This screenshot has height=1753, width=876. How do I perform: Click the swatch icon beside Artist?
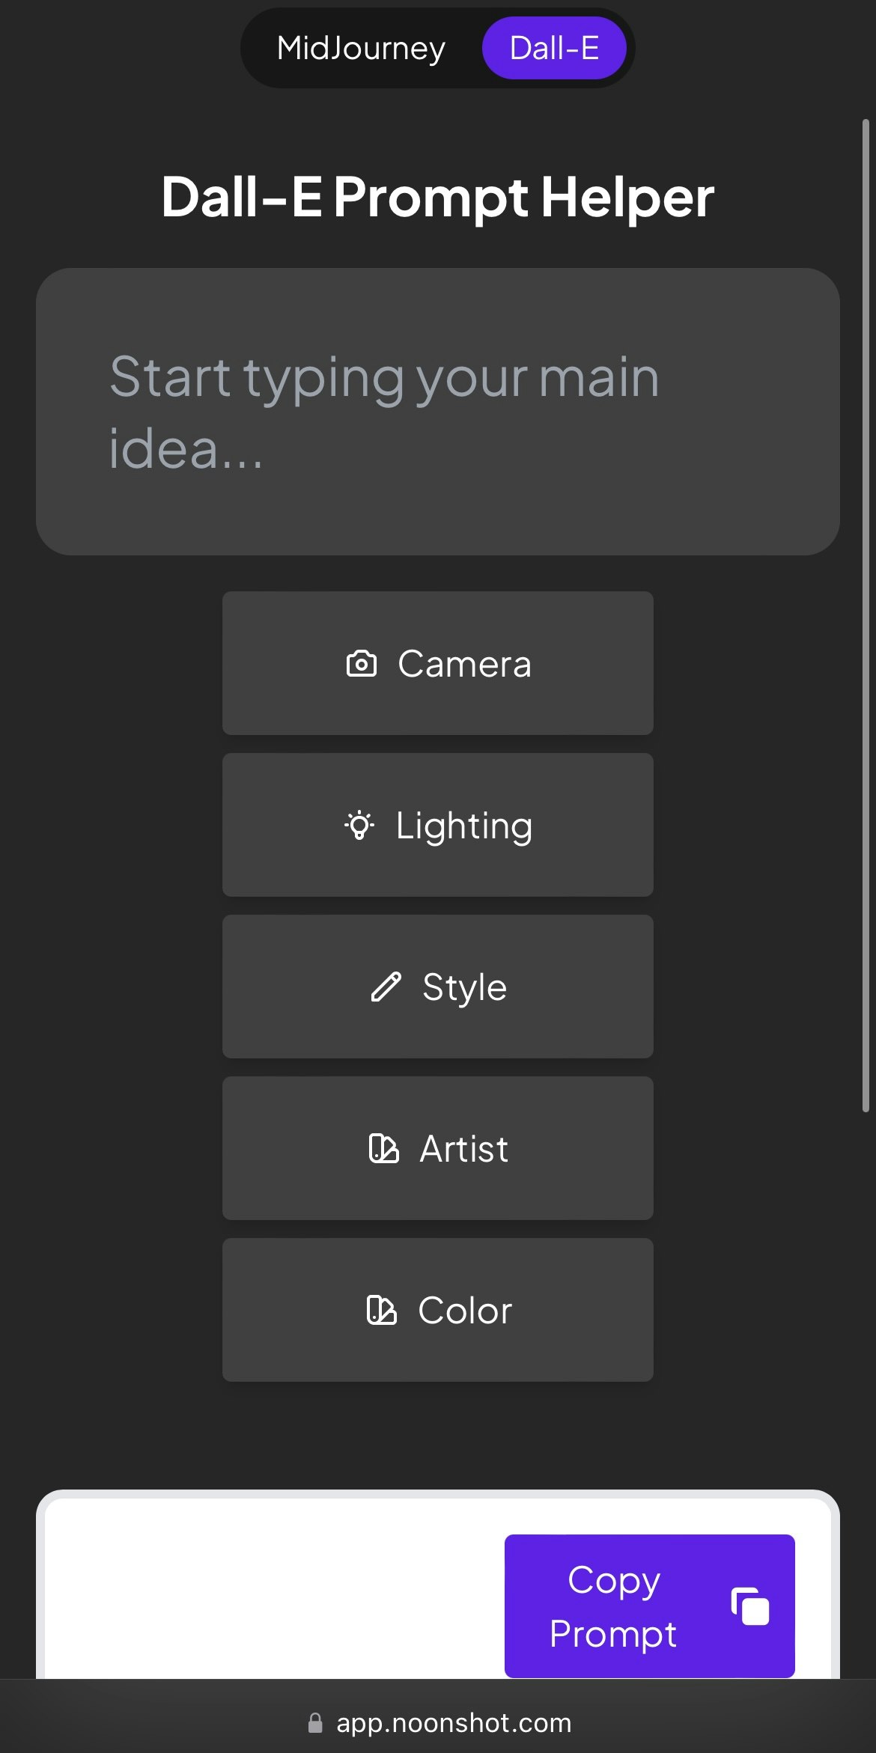point(384,1148)
